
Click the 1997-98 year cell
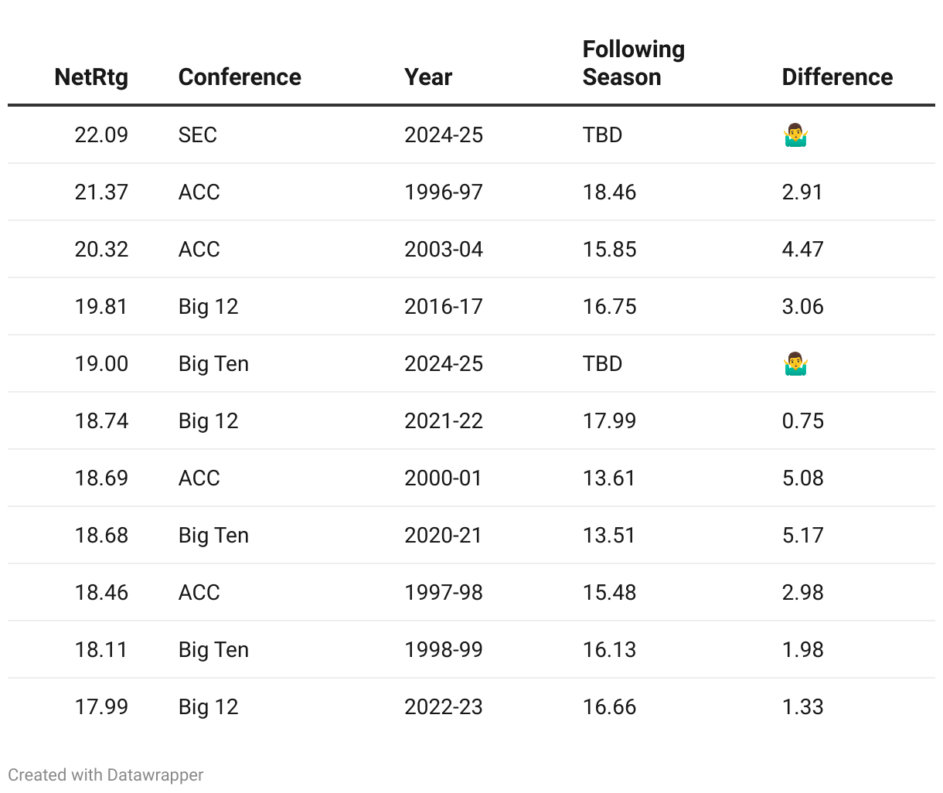click(444, 593)
